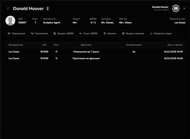Fire the member with Уволить
This screenshot has height=139, width=190.
tap(110, 34)
